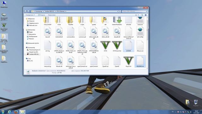The image size is (202, 114).
Task: Select the openCameraV.asi file
Action: pos(82,61)
